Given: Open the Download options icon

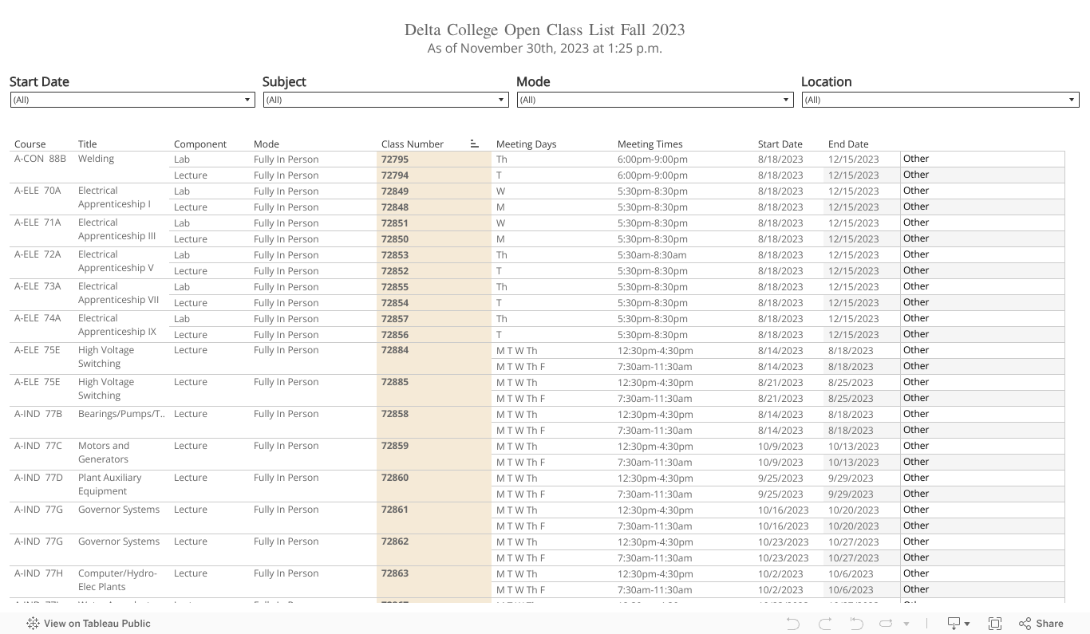Looking at the screenshot, I should [952, 623].
